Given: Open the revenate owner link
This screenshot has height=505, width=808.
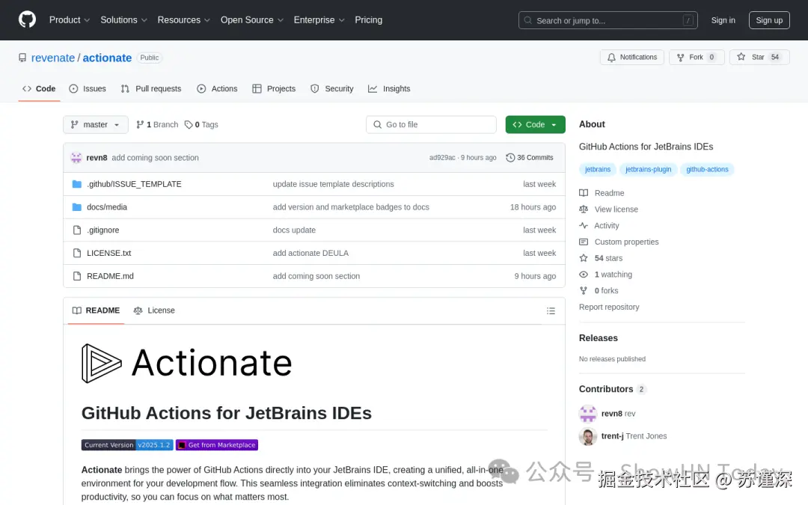Looking at the screenshot, I should [x=53, y=58].
